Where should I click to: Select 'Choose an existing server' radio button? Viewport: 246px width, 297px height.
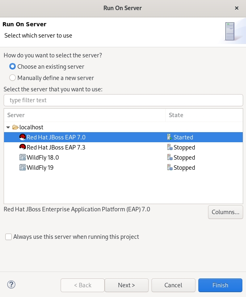(x=13, y=67)
